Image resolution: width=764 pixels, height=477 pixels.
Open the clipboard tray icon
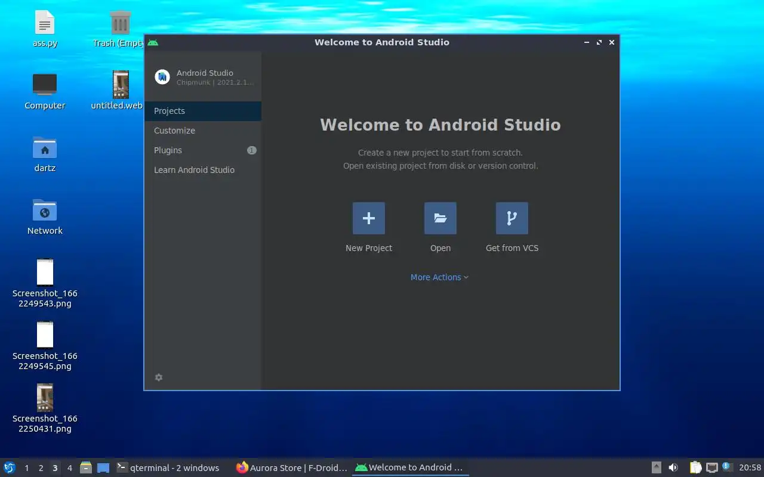click(696, 468)
